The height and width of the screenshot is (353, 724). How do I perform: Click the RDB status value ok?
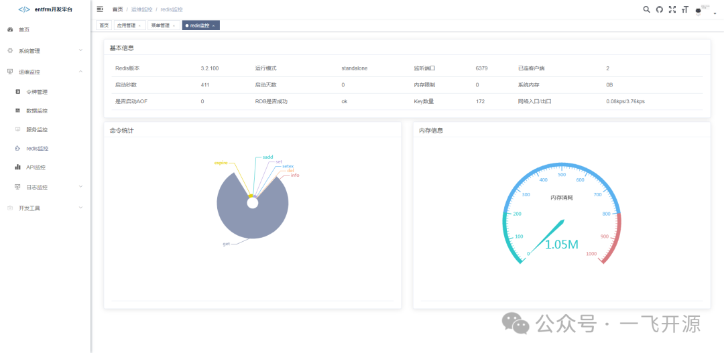click(x=345, y=102)
